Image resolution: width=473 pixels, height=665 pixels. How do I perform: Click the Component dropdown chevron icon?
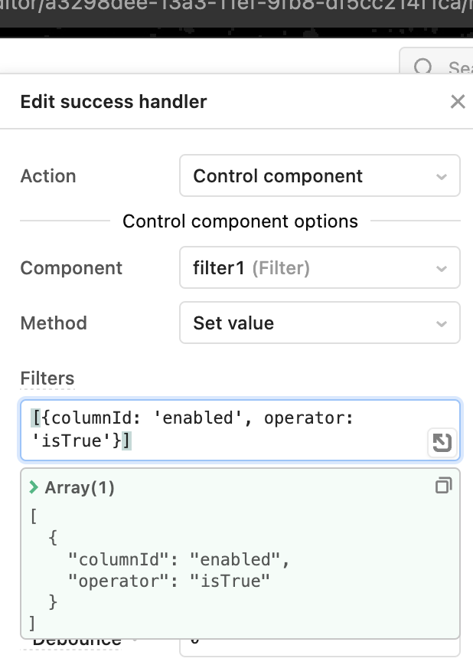coord(442,267)
